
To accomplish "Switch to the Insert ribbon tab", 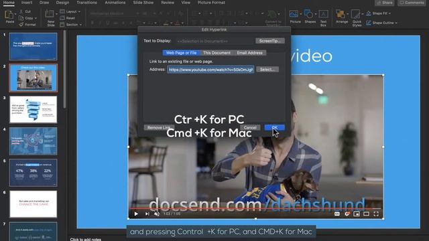I will 27,3.
